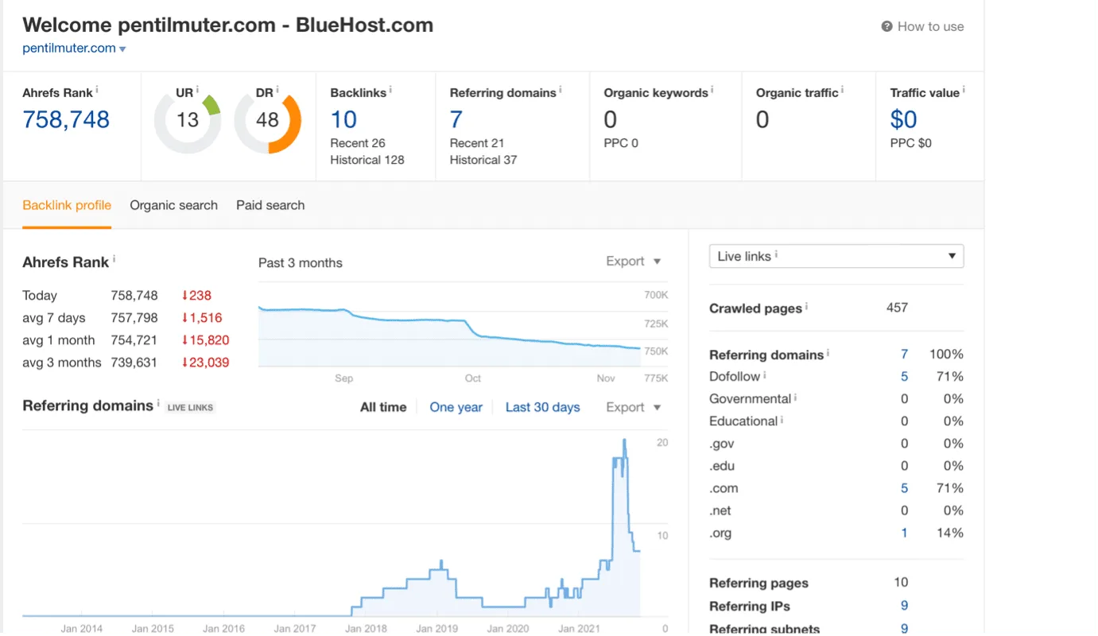The image size is (1098, 636).
Task: Click the Dofollow 71% percentage
Action: point(950,376)
